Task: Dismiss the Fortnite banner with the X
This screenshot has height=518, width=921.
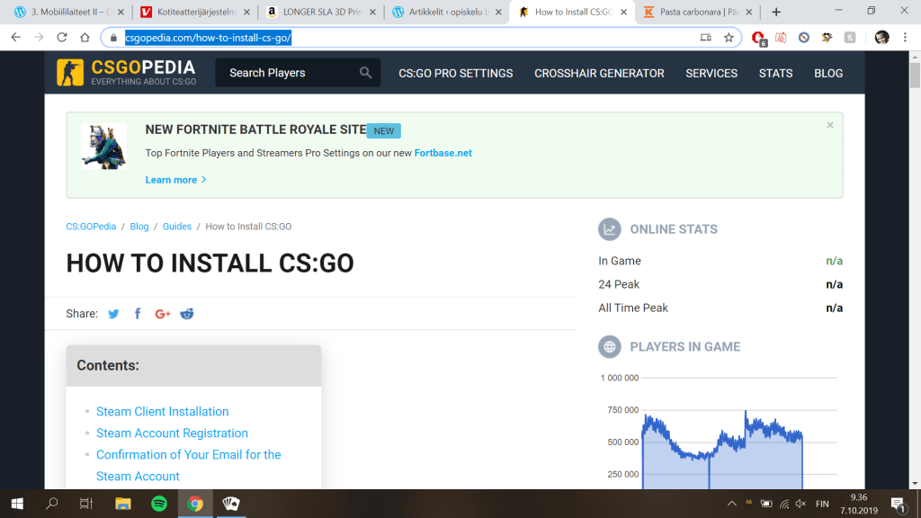Action: [830, 125]
